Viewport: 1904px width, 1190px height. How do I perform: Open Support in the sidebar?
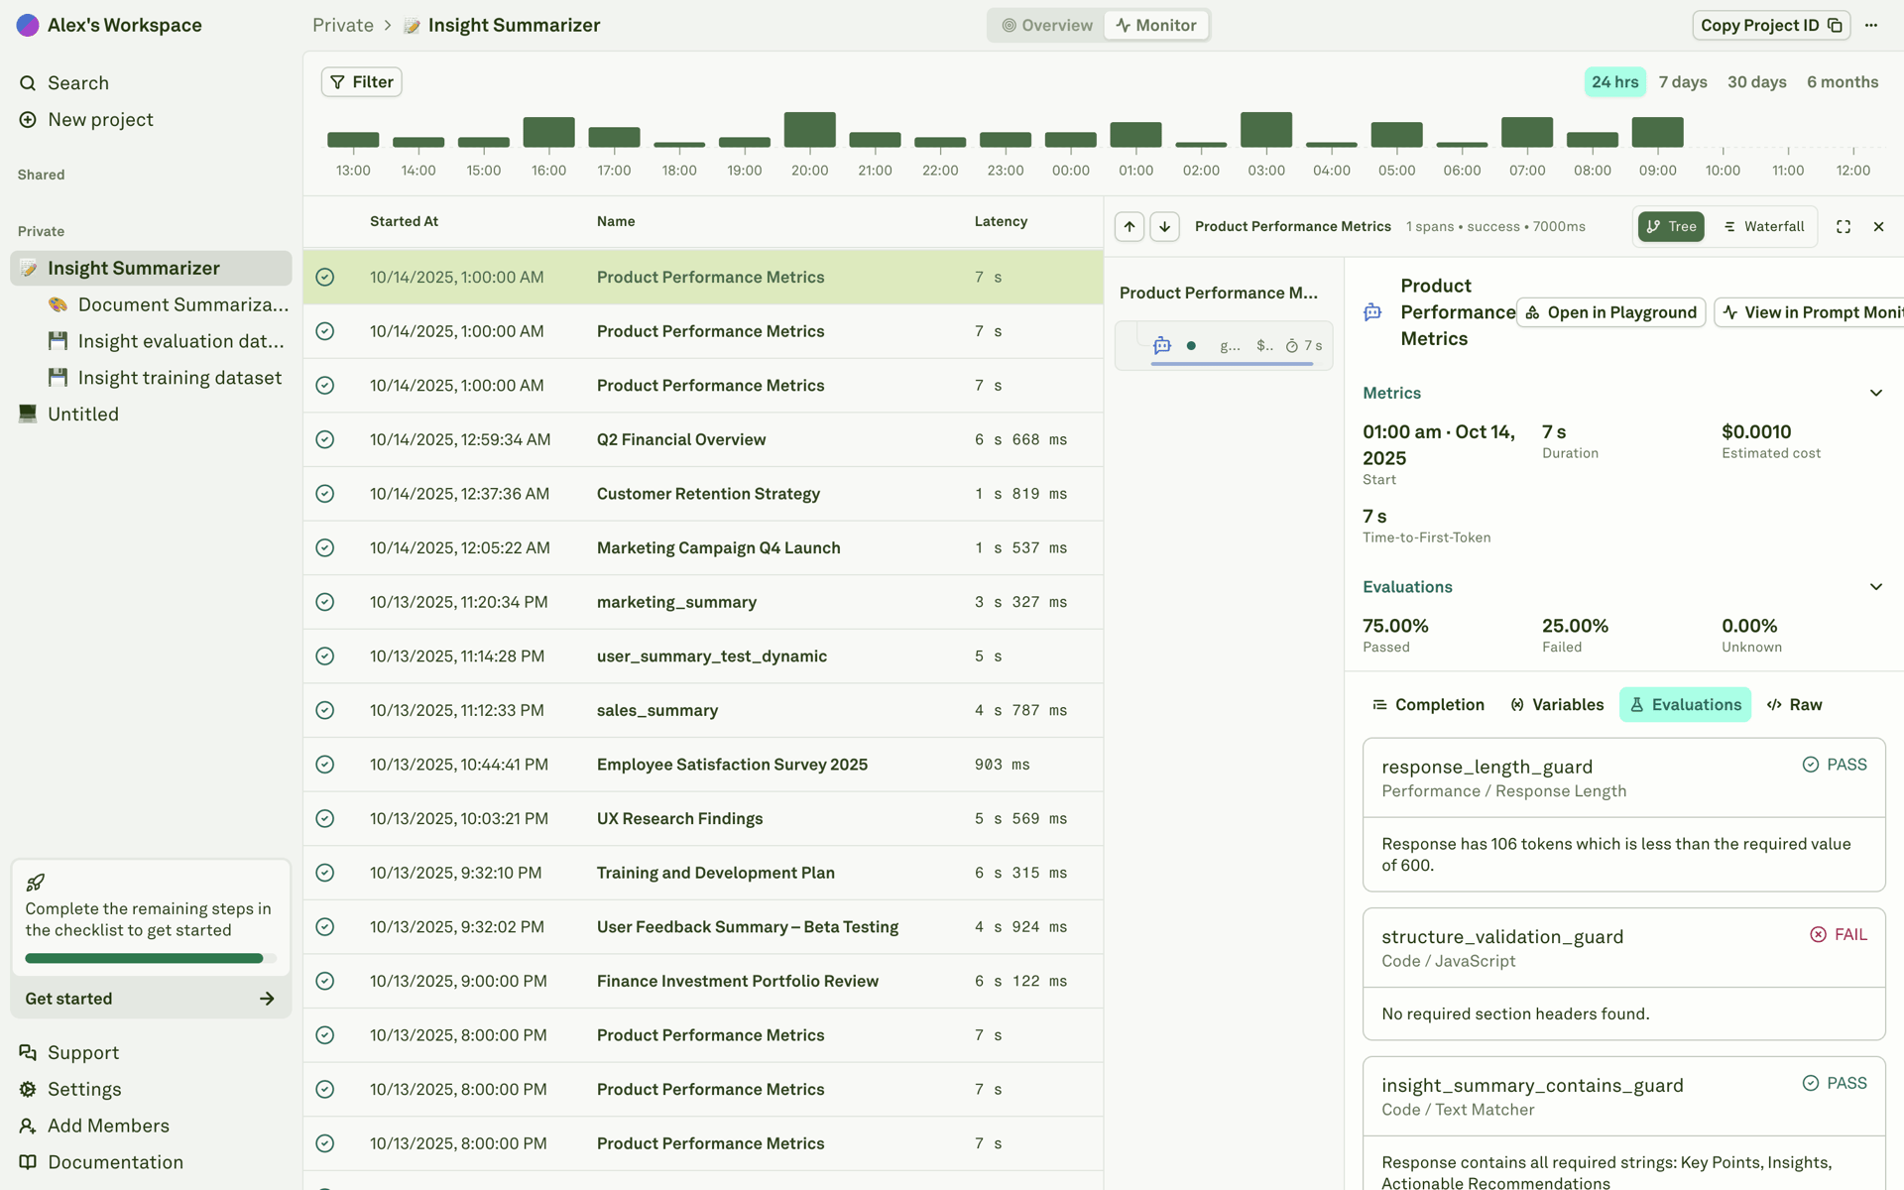point(69,1052)
